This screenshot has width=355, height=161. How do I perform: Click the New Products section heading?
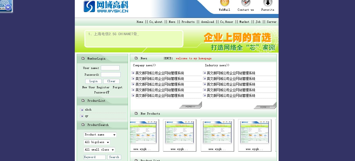[x=150, y=114]
